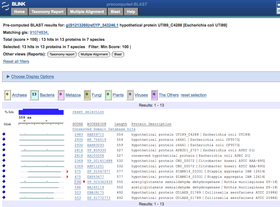
Task: Open the Help tab in navigation
Action: (131, 12)
